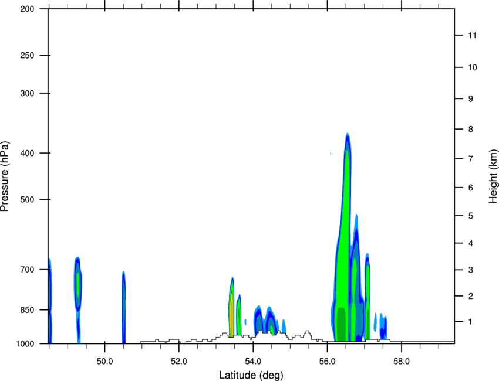
Task: Click the 3 km height label
Action: pyautogui.click(x=471, y=270)
